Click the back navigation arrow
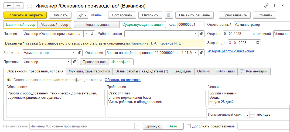 [9, 6]
